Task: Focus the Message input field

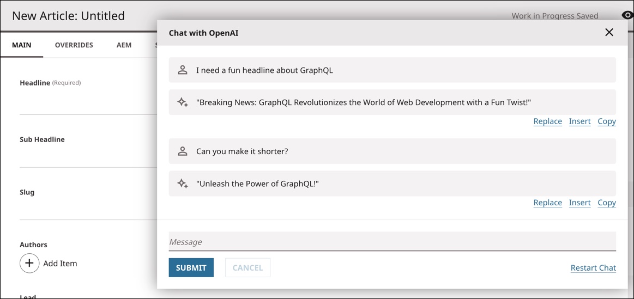Action: (392, 242)
